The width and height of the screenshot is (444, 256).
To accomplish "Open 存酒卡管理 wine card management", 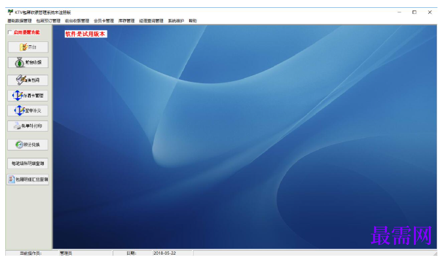I will (x=28, y=96).
